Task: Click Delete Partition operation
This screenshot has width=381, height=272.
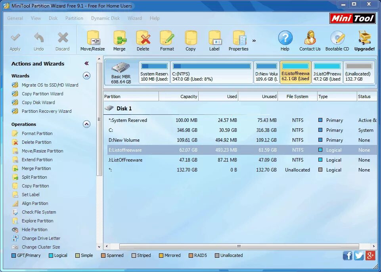Action: pos(31,142)
